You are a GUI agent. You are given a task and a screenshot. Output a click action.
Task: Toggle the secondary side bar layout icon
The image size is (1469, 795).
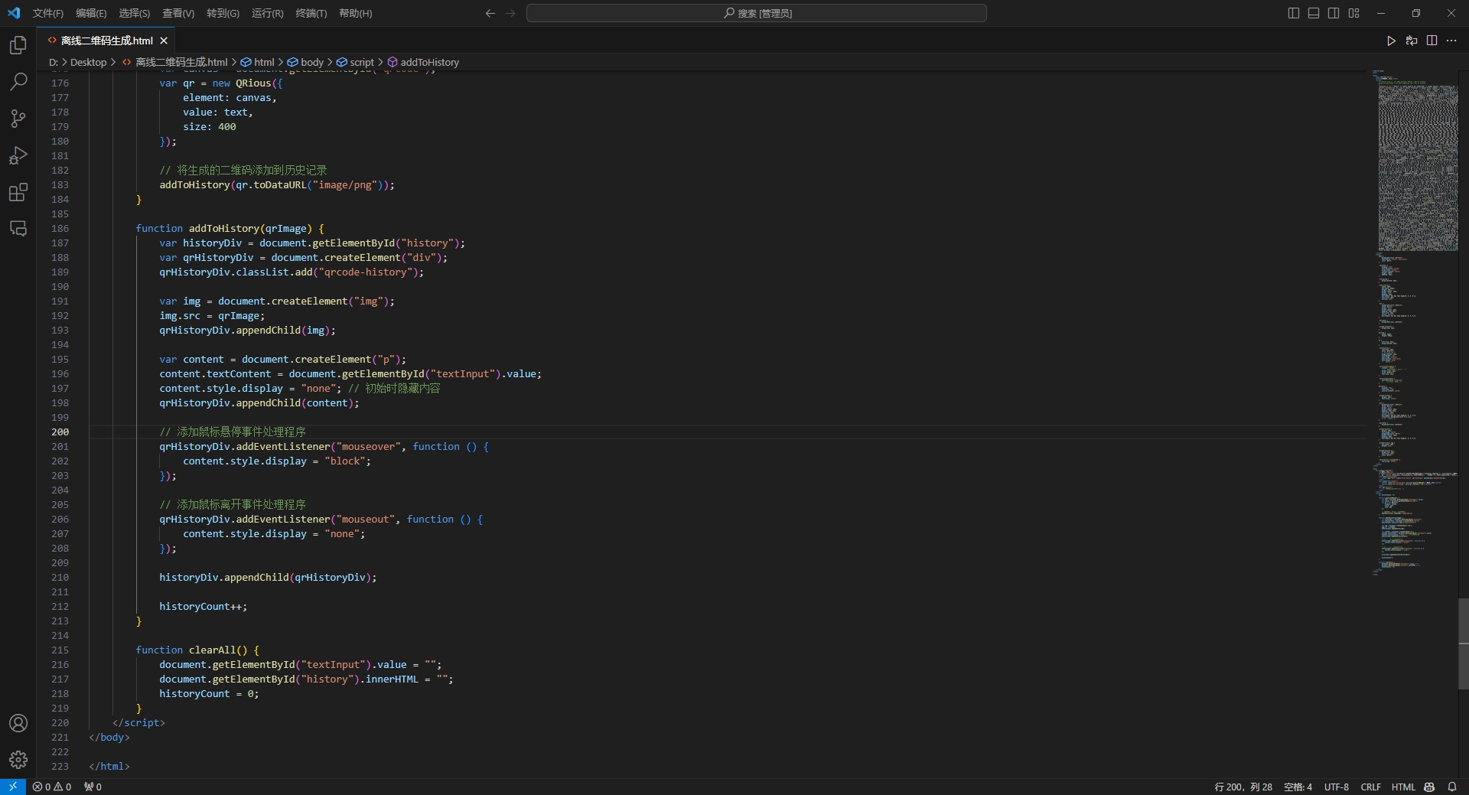(x=1334, y=13)
